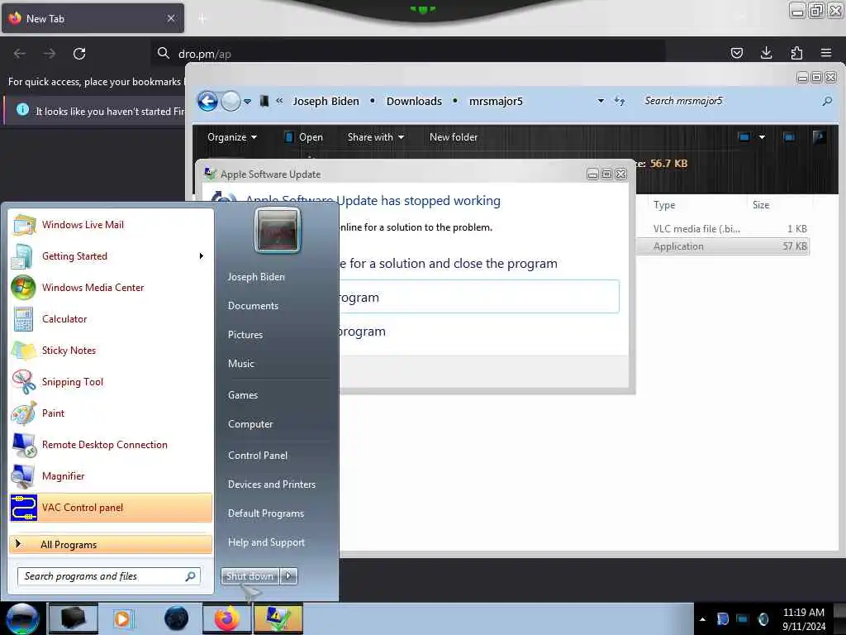Click the Windows Start orb
This screenshot has width=846, height=635.
click(x=22, y=618)
